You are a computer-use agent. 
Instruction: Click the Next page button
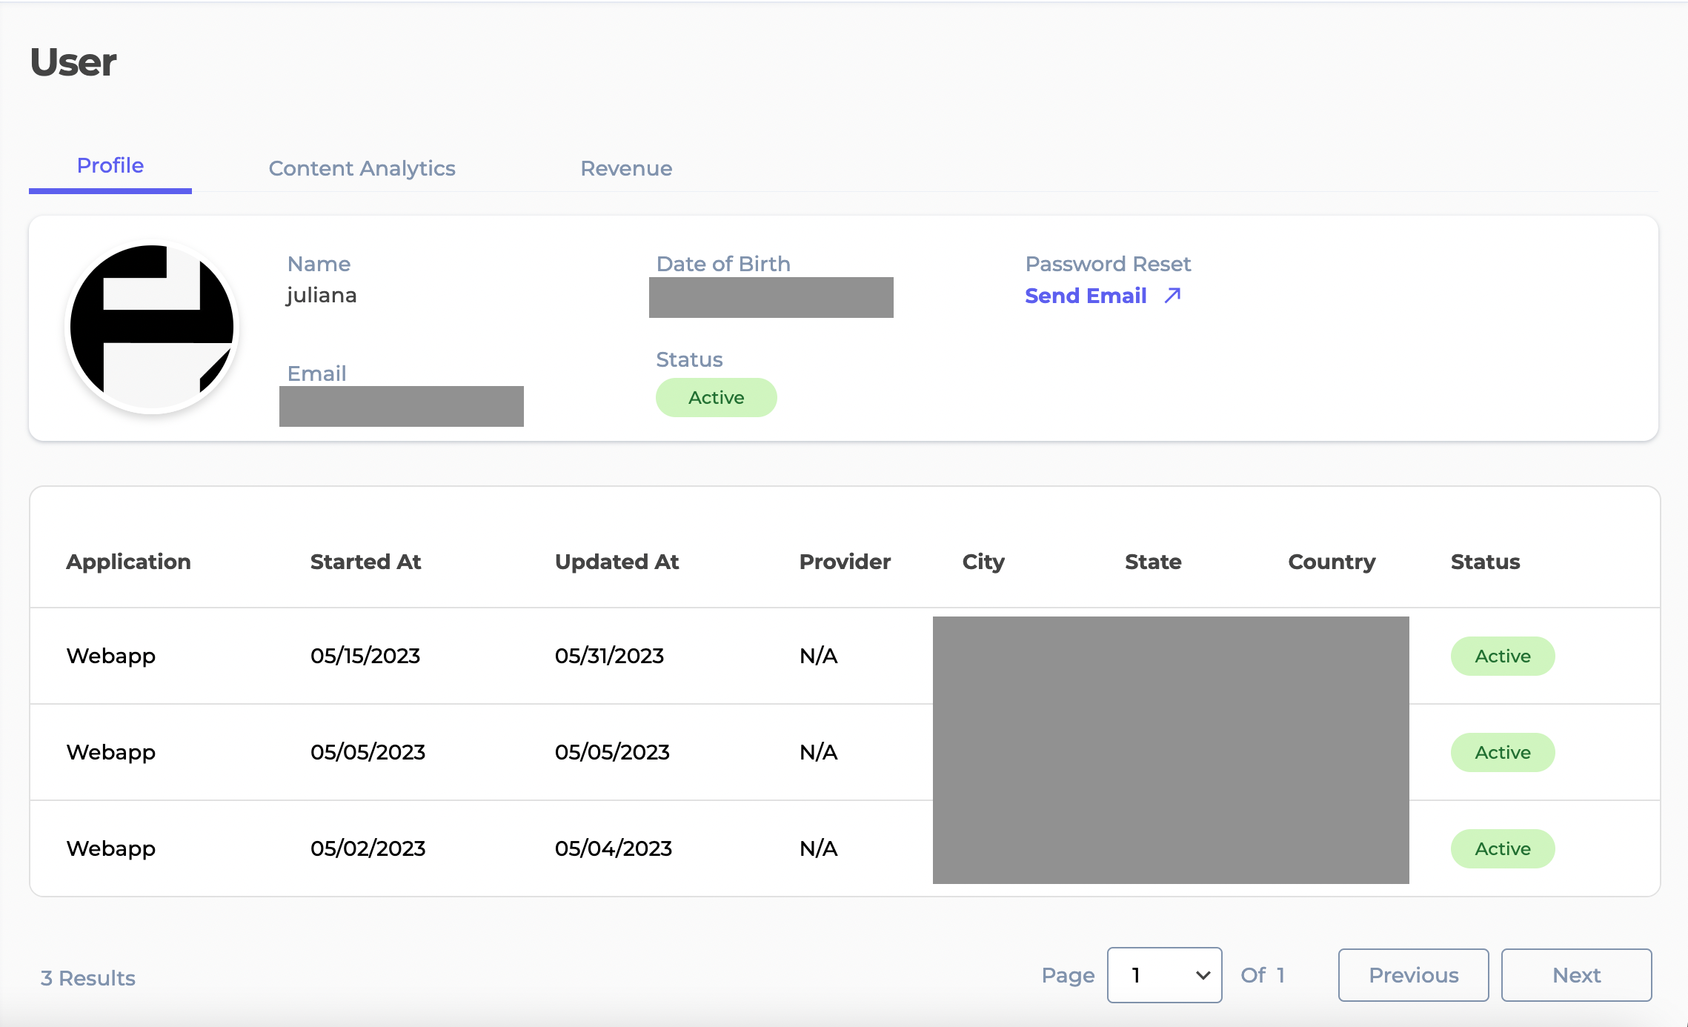[1576, 974]
